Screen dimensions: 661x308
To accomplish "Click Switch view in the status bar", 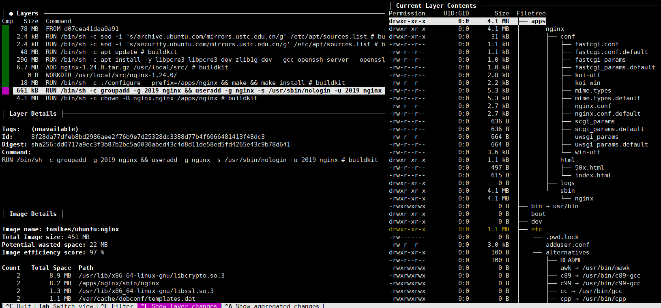I will (67, 306).
